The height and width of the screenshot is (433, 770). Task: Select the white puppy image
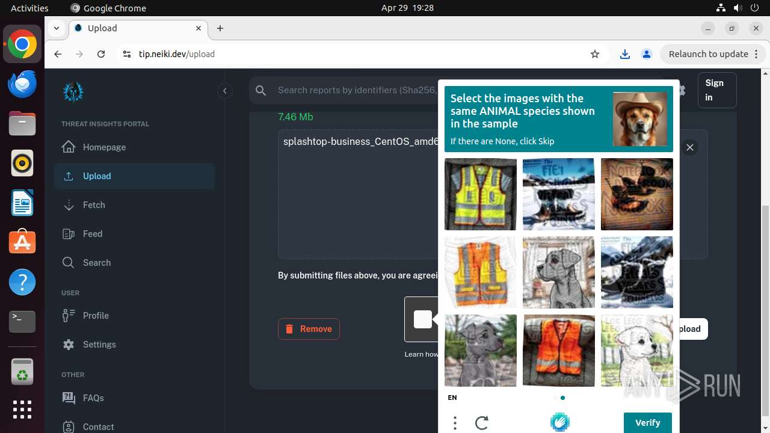[637, 351]
